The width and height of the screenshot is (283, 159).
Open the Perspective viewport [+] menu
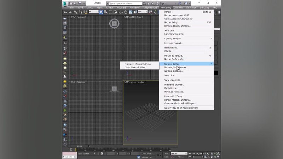tap(125, 82)
